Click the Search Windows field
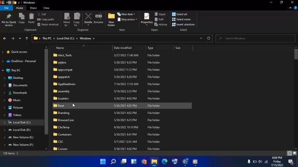The height and width of the screenshot is (167, 298). coord(255,39)
